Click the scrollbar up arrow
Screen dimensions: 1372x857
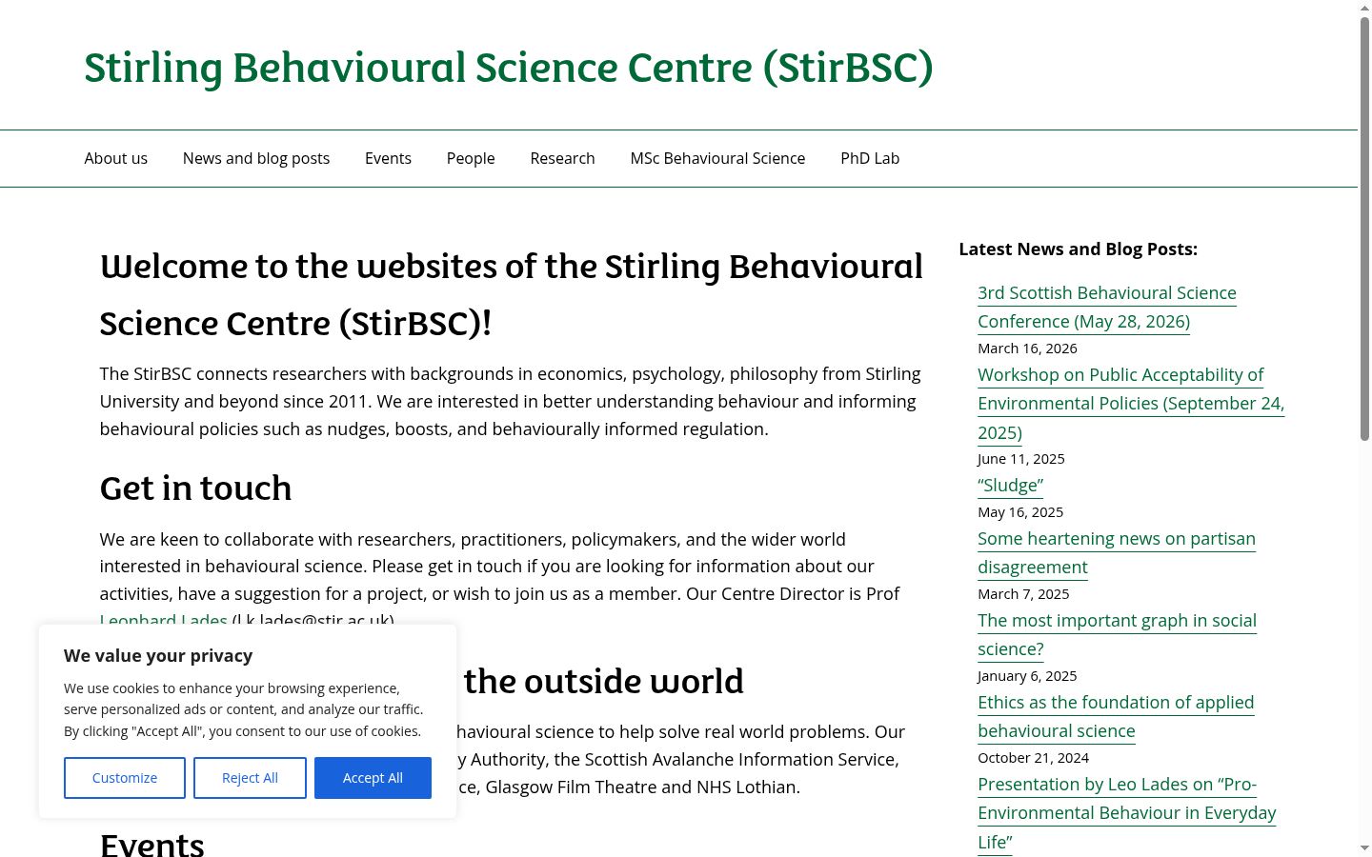[x=1364, y=8]
